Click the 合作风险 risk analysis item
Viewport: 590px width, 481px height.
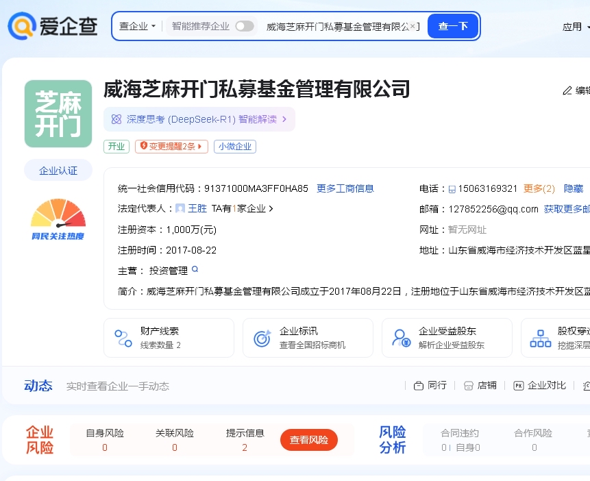click(533, 440)
